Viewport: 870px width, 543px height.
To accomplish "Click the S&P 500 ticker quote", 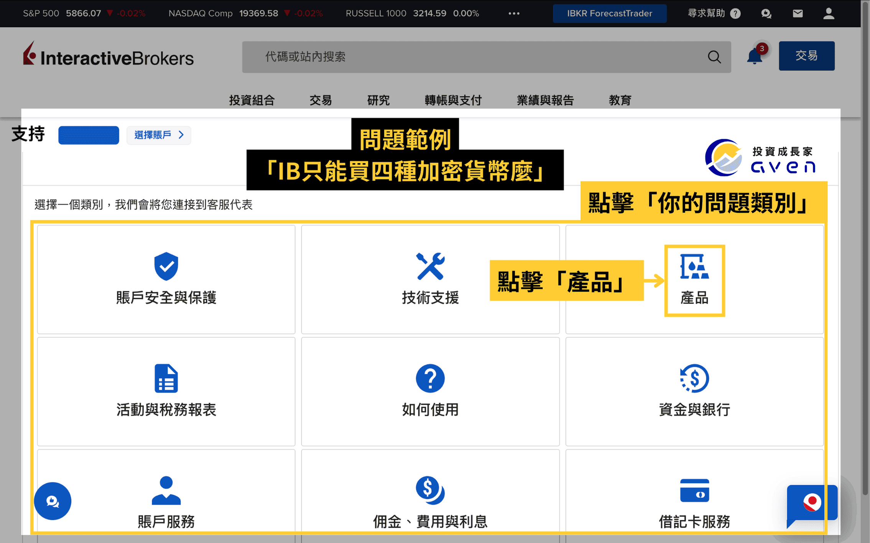I will (84, 13).
